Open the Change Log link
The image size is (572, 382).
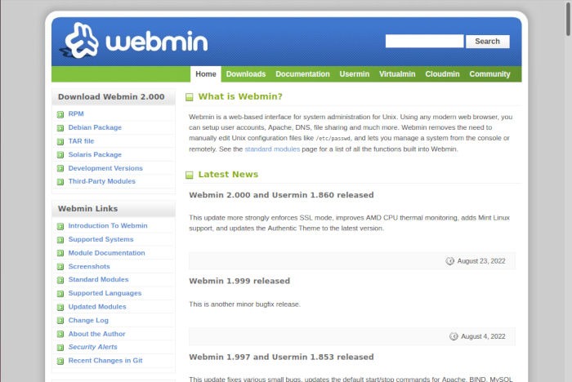(88, 320)
